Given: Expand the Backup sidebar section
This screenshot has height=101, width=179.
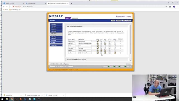Looking at the screenshot, I should click(x=56, y=37).
